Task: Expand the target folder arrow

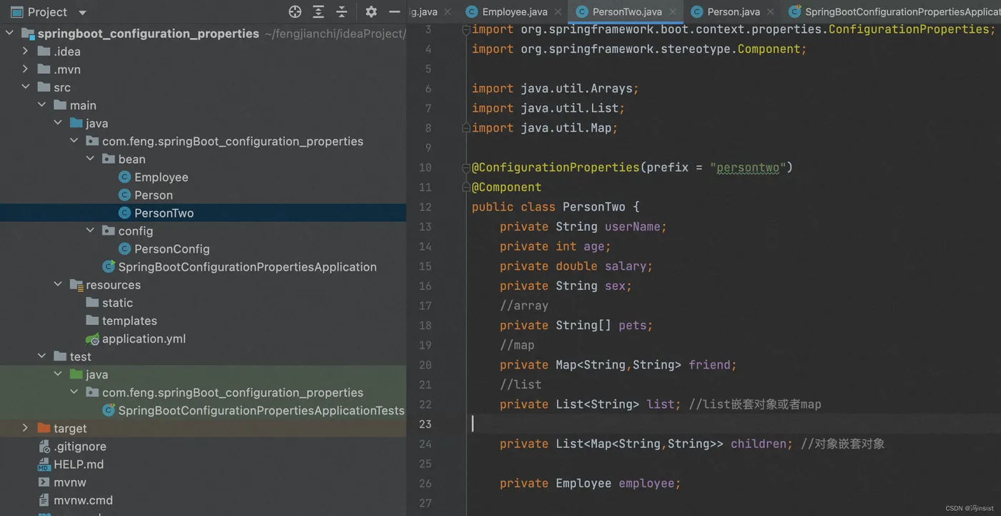Action: [26, 428]
